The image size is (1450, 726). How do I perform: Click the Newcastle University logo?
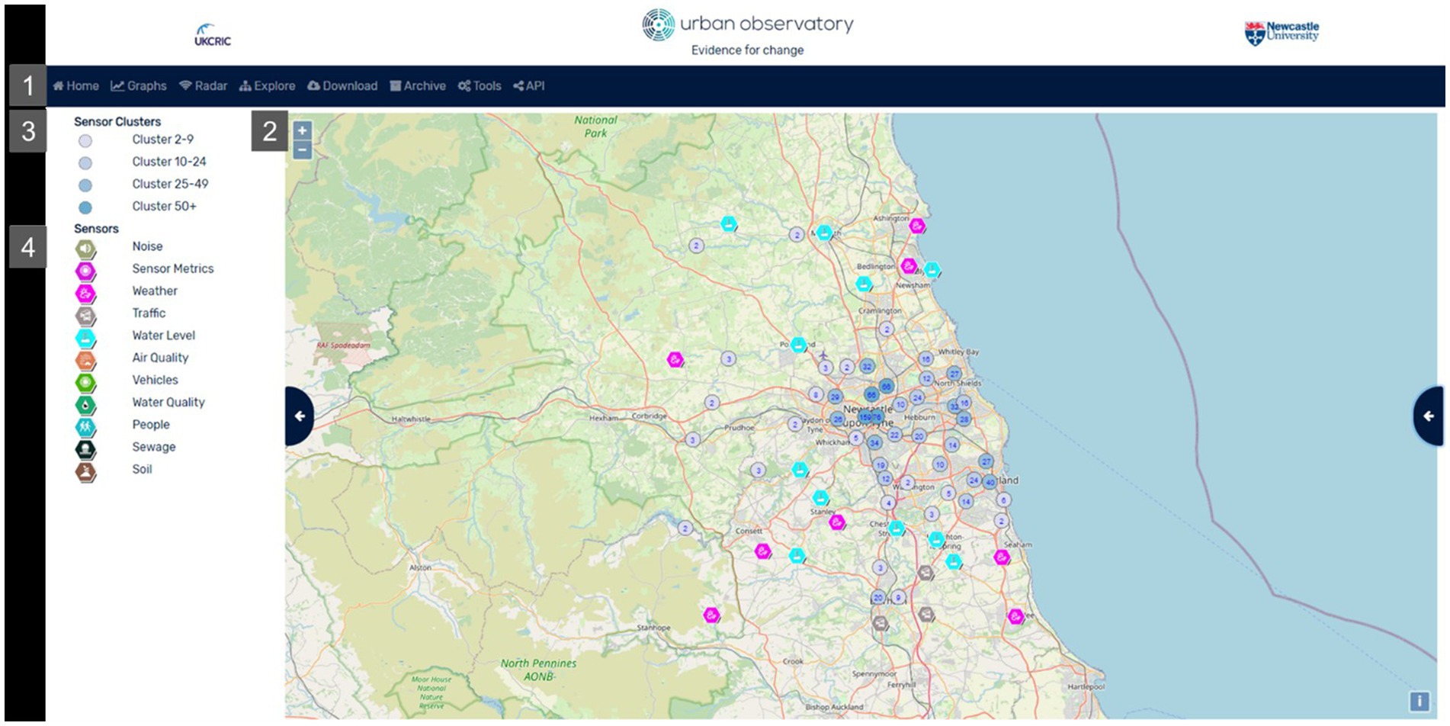(1282, 33)
